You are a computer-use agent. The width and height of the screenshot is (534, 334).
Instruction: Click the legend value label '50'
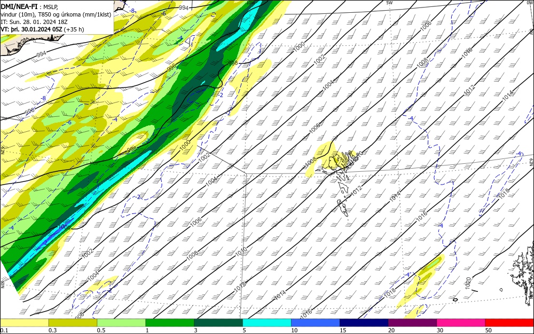(489, 330)
